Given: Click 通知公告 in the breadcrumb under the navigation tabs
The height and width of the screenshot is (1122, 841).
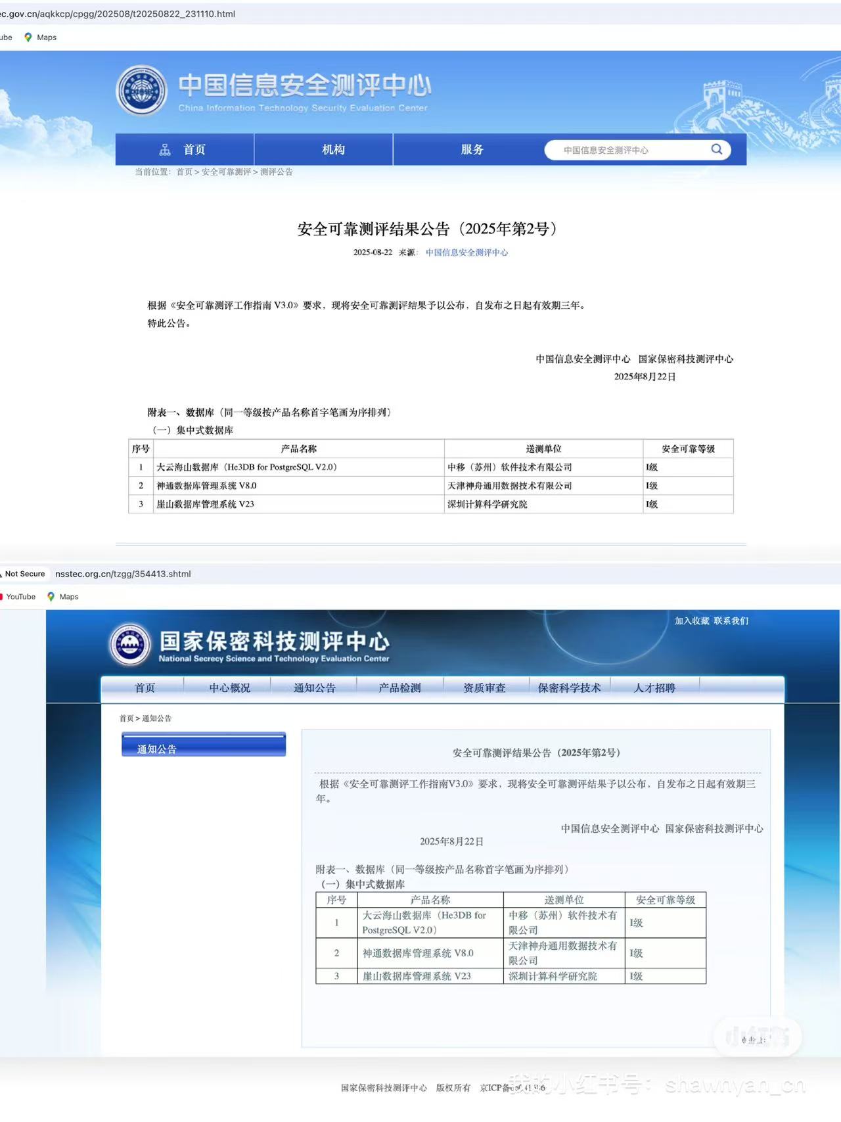Looking at the screenshot, I should pyautogui.click(x=157, y=718).
